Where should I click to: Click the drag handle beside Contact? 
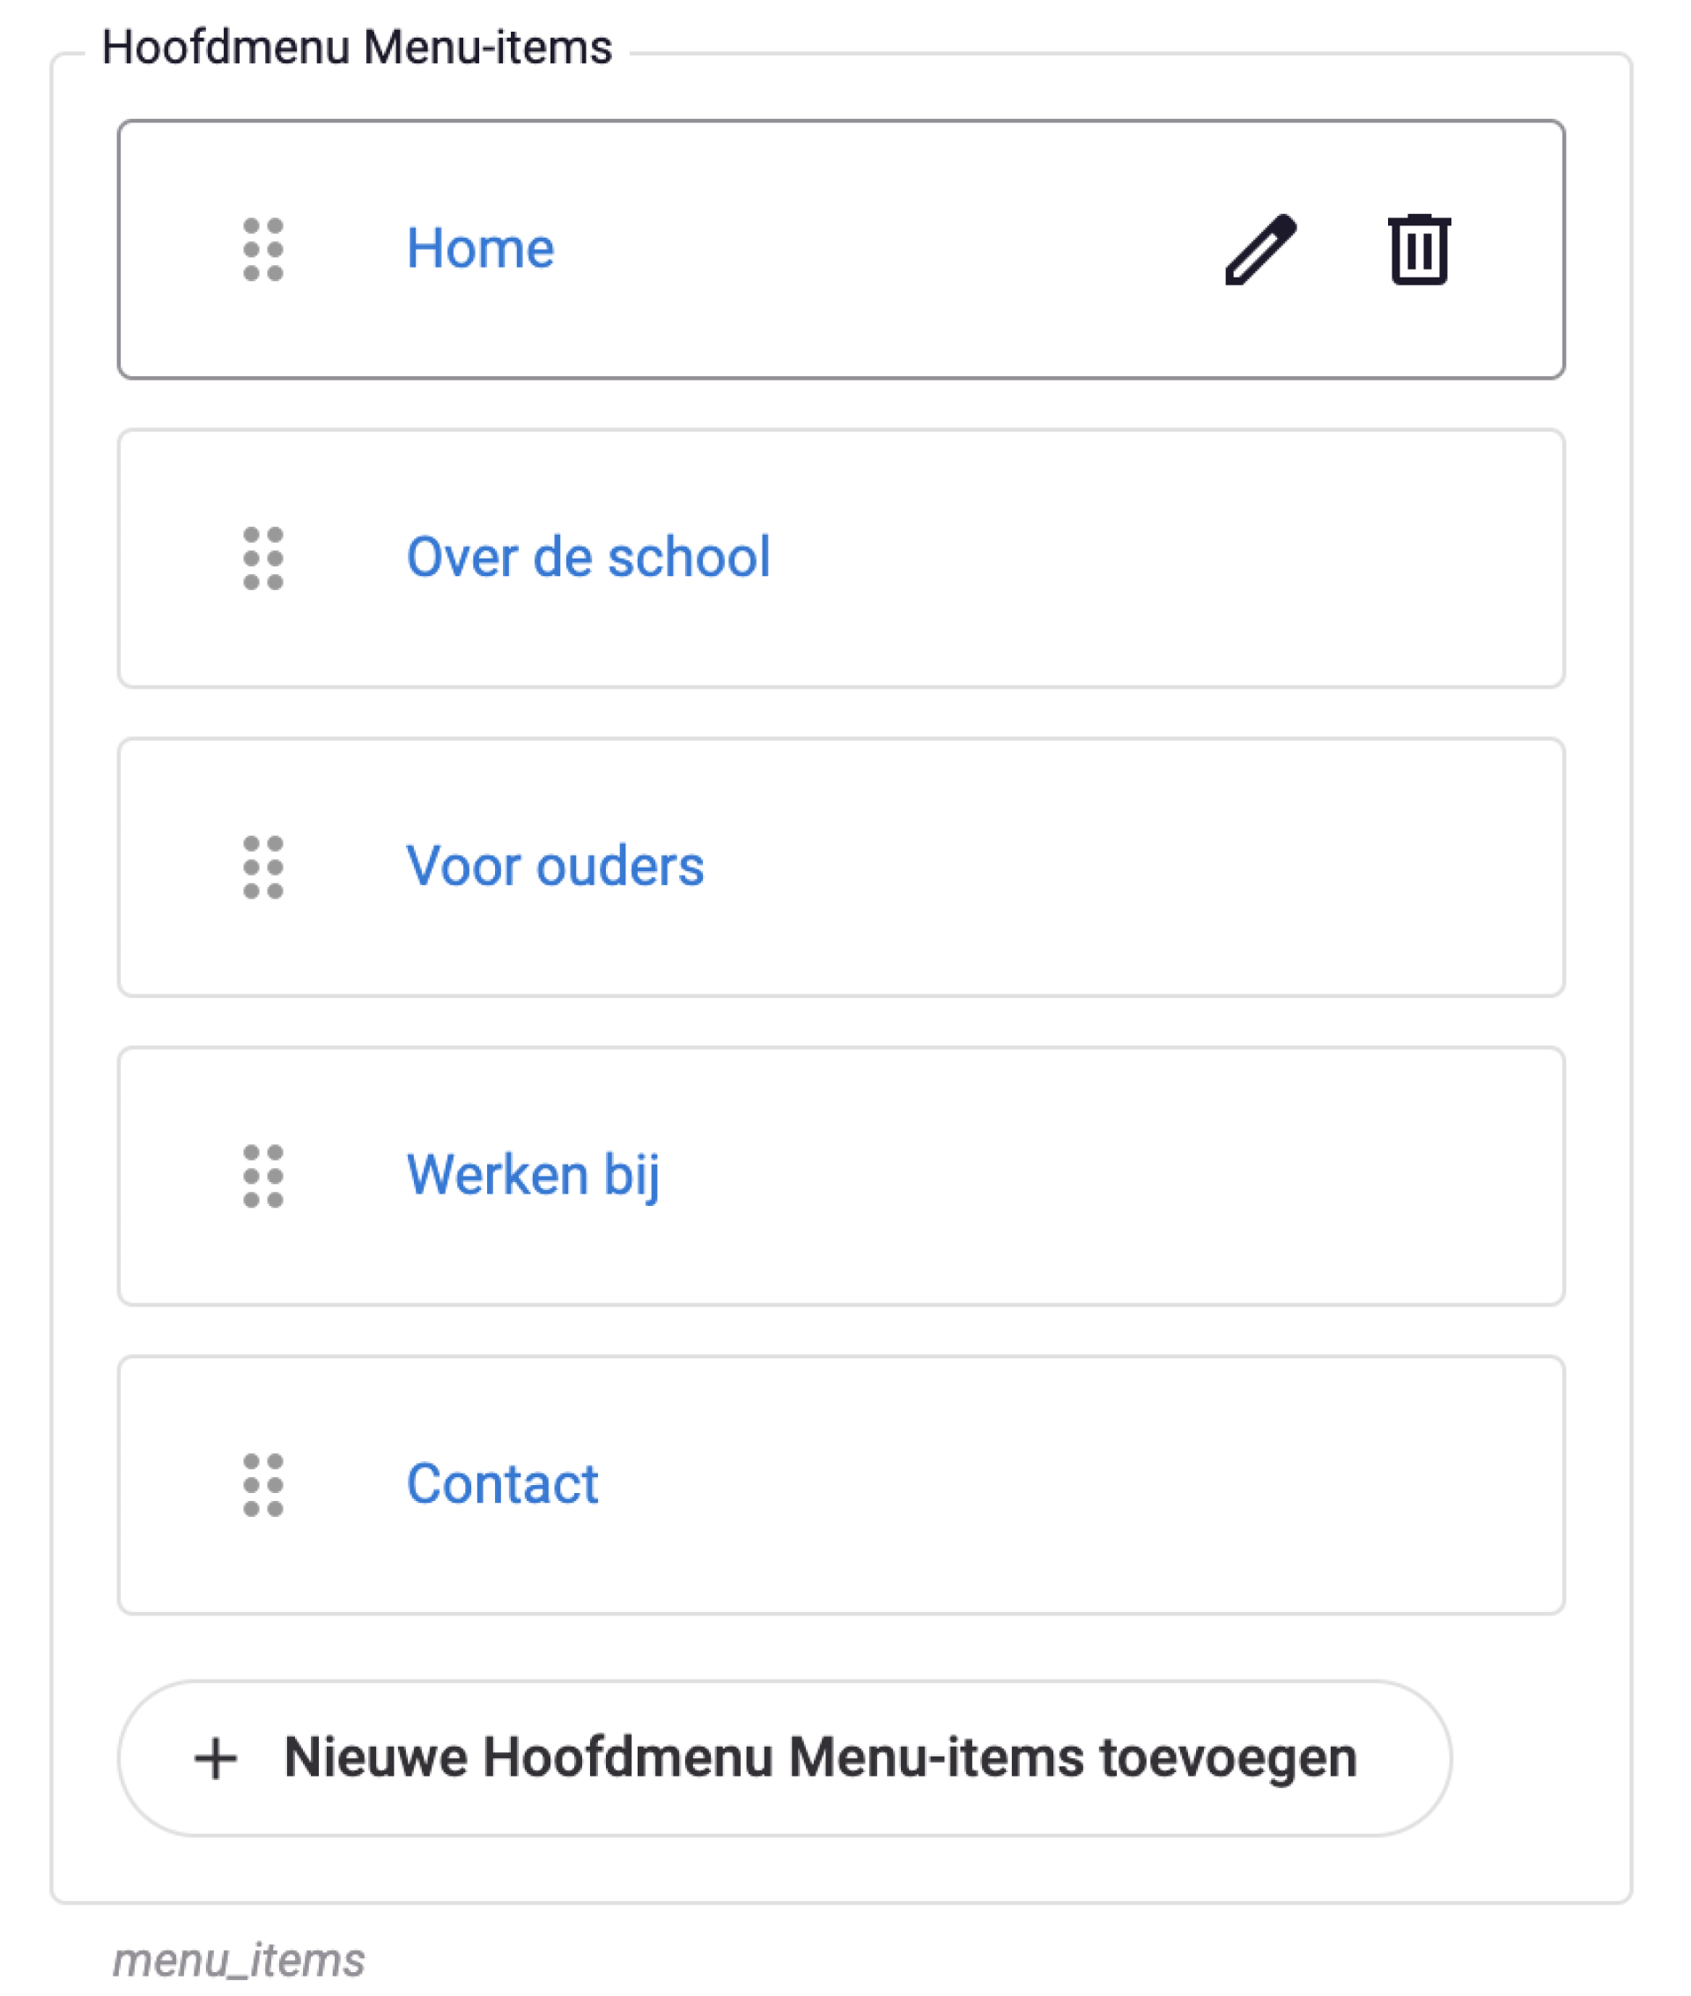click(x=262, y=1485)
